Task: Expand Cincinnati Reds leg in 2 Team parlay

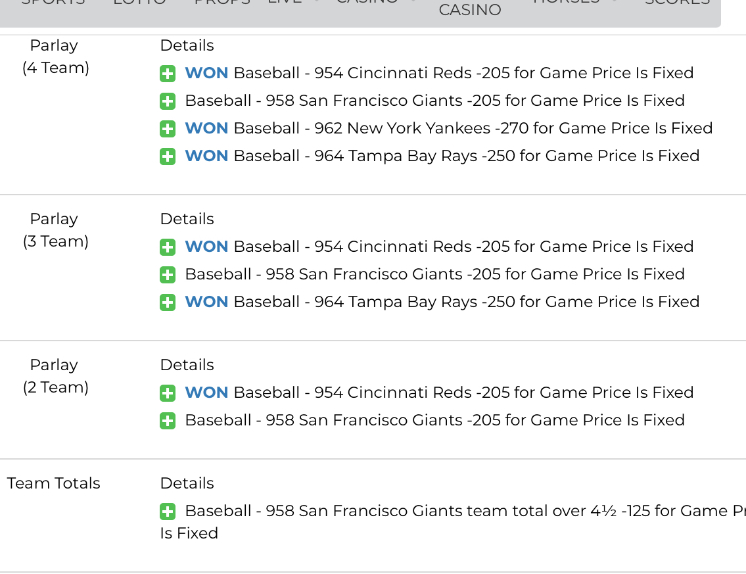Action: pos(168,394)
